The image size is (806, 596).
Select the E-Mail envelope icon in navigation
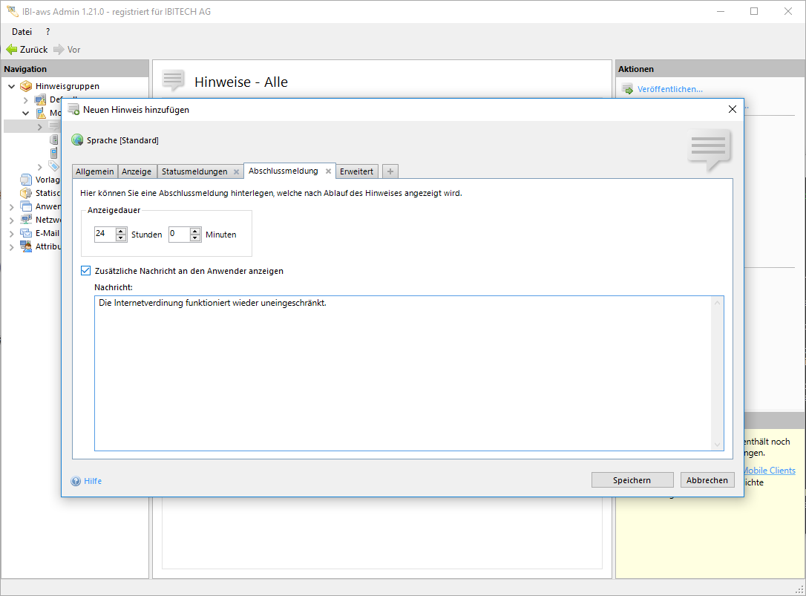pos(27,233)
